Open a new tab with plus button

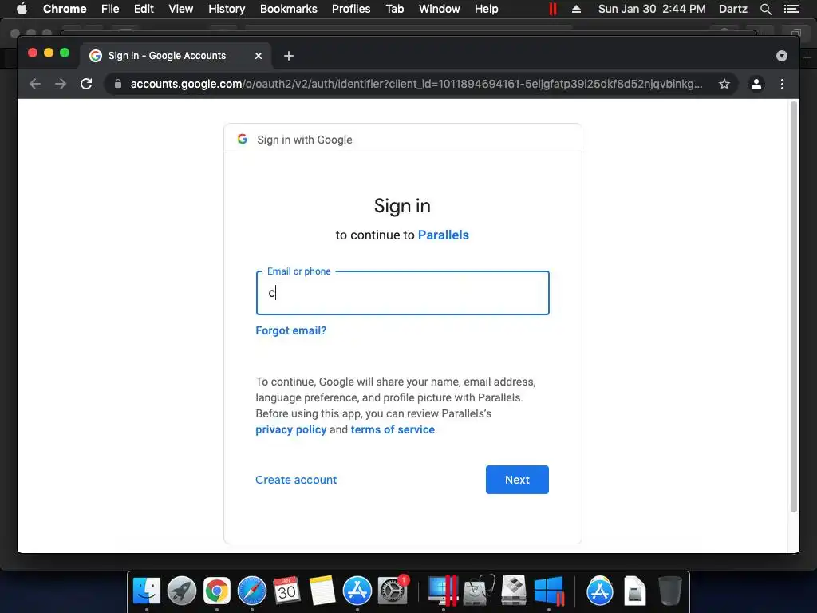pyautogui.click(x=289, y=56)
